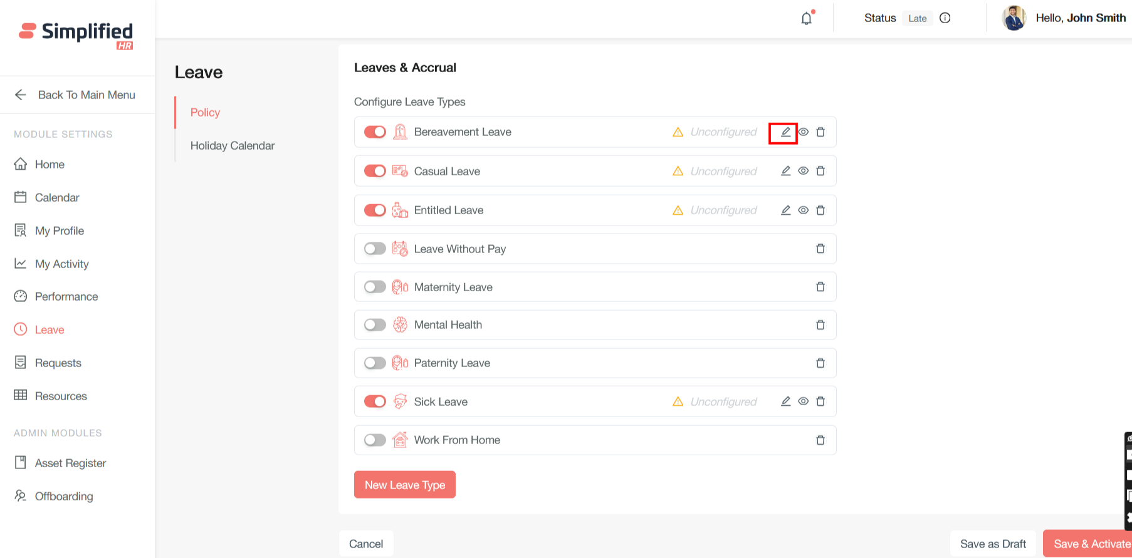Click trash icon for Work From Home
Screen dimensions: 1132x558
pos(820,440)
